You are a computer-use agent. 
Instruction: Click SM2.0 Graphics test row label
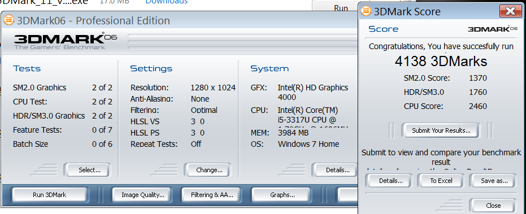[x=40, y=88]
